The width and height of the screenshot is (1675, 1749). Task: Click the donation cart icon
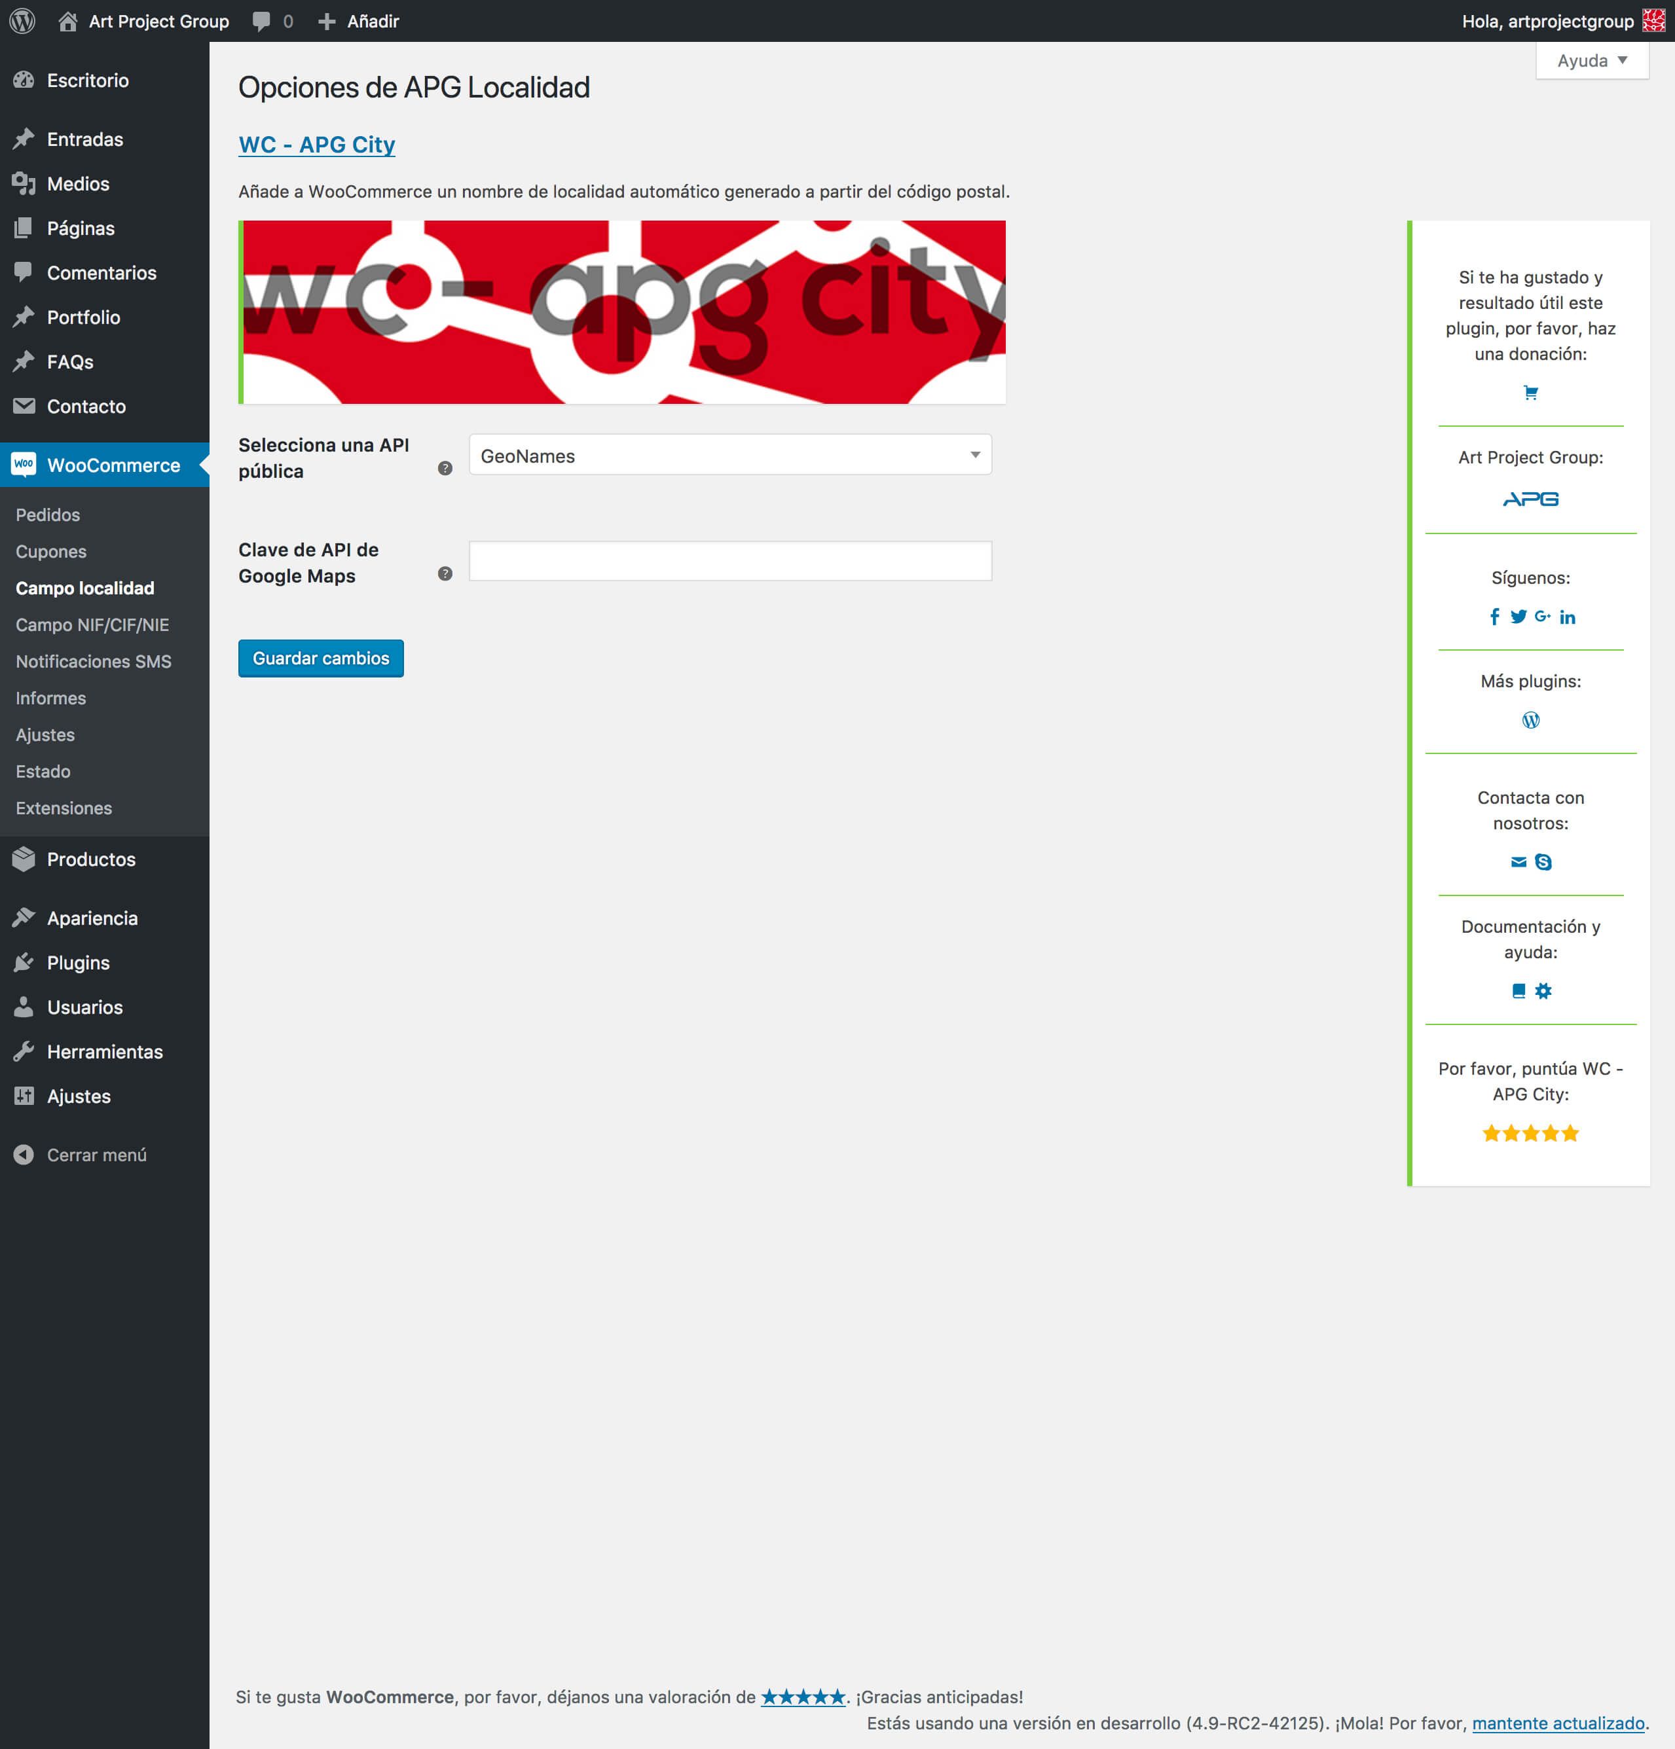(x=1530, y=393)
